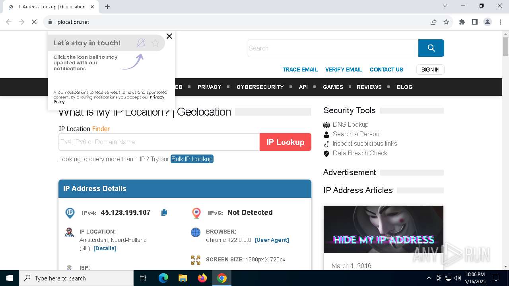509x286 pixels.
Task: Bookmark this tab with star icon
Action: [446, 22]
